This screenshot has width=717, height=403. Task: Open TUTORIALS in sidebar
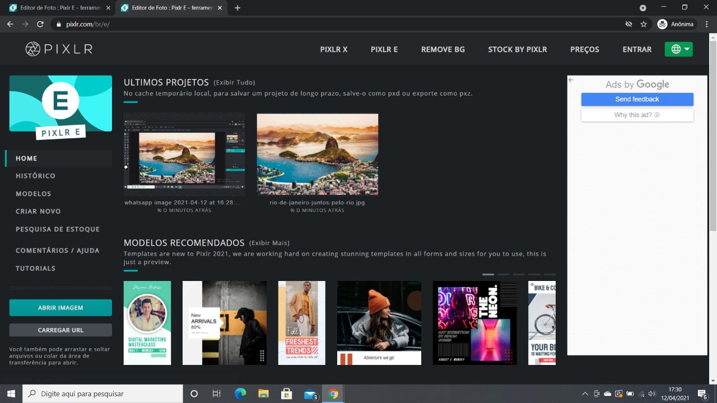click(35, 268)
